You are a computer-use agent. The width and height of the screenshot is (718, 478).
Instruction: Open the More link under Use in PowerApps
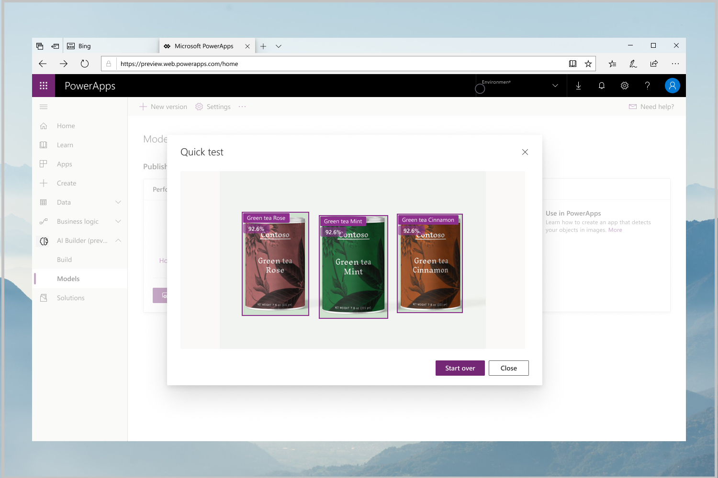point(615,229)
